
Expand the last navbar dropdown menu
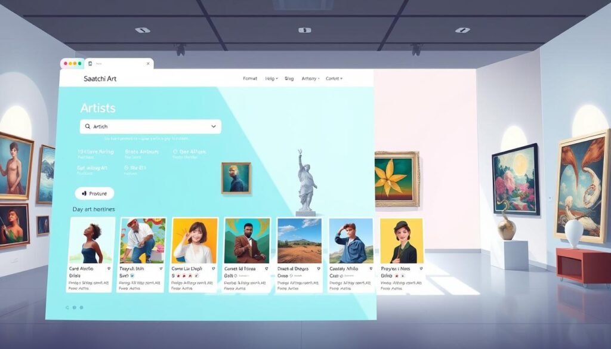(334, 79)
